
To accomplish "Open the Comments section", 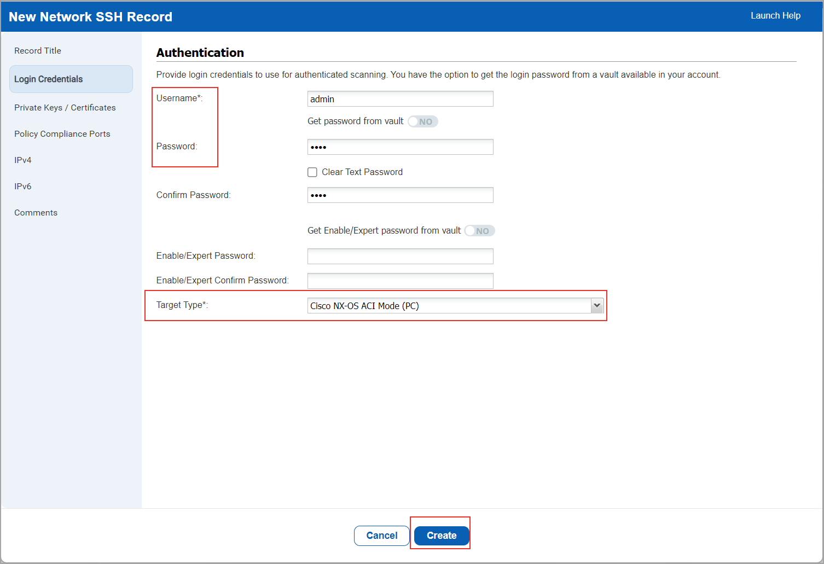I will coord(36,212).
